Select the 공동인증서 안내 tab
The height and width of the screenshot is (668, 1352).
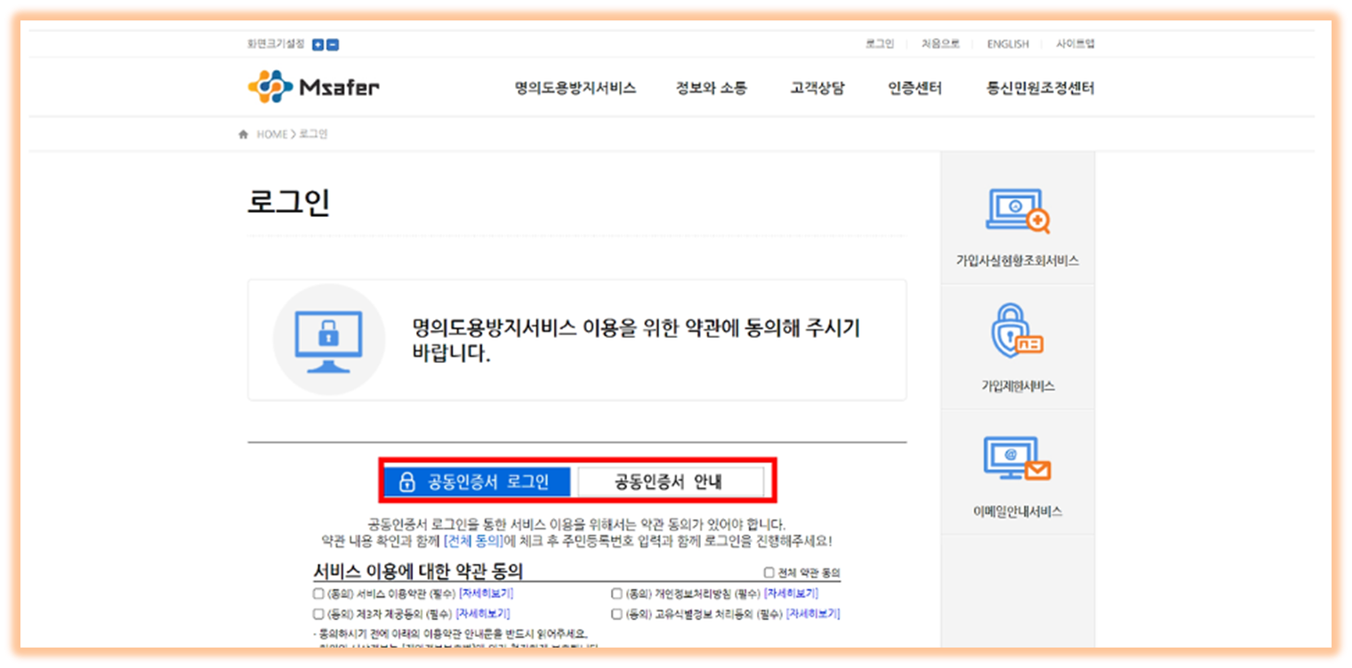pyautogui.click(x=672, y=482)
